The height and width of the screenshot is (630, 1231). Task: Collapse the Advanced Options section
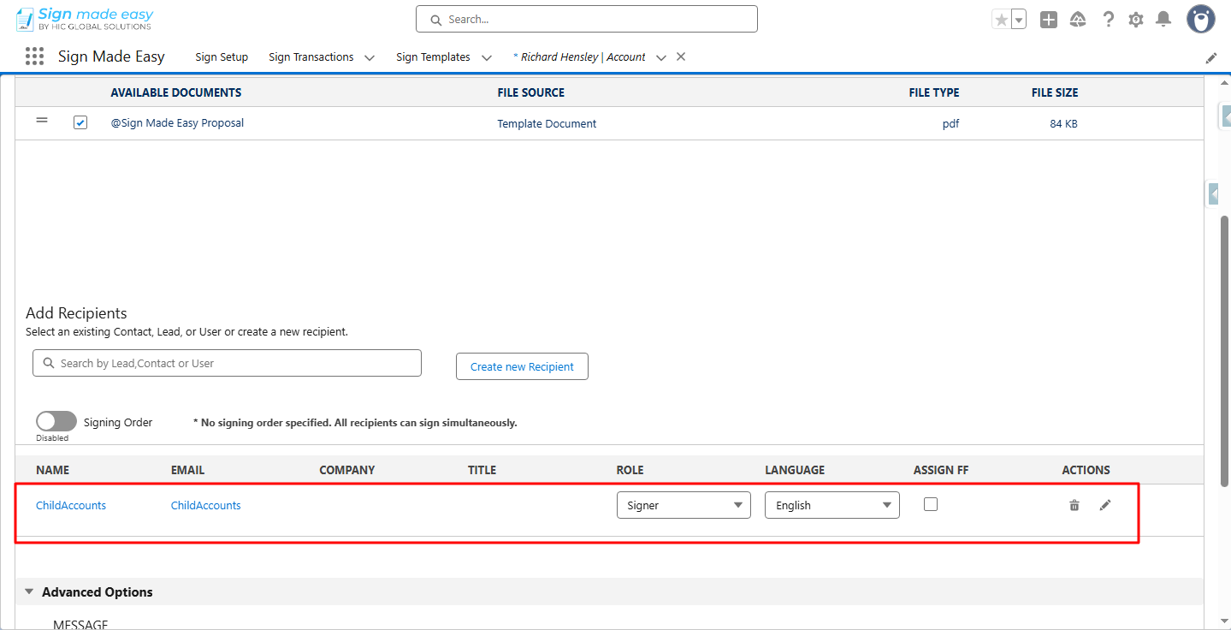[x=28, y=591]
